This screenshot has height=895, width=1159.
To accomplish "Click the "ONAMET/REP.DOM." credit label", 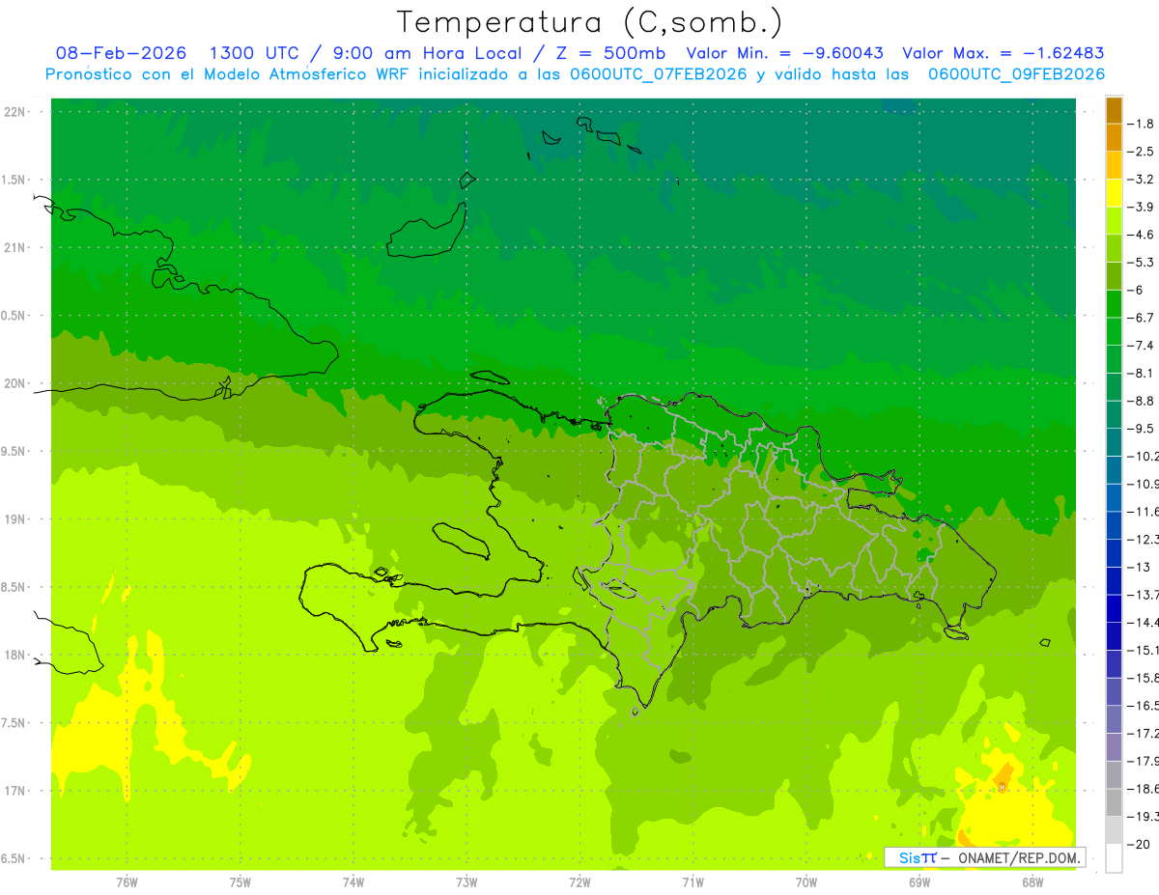I will [1019, 857].
